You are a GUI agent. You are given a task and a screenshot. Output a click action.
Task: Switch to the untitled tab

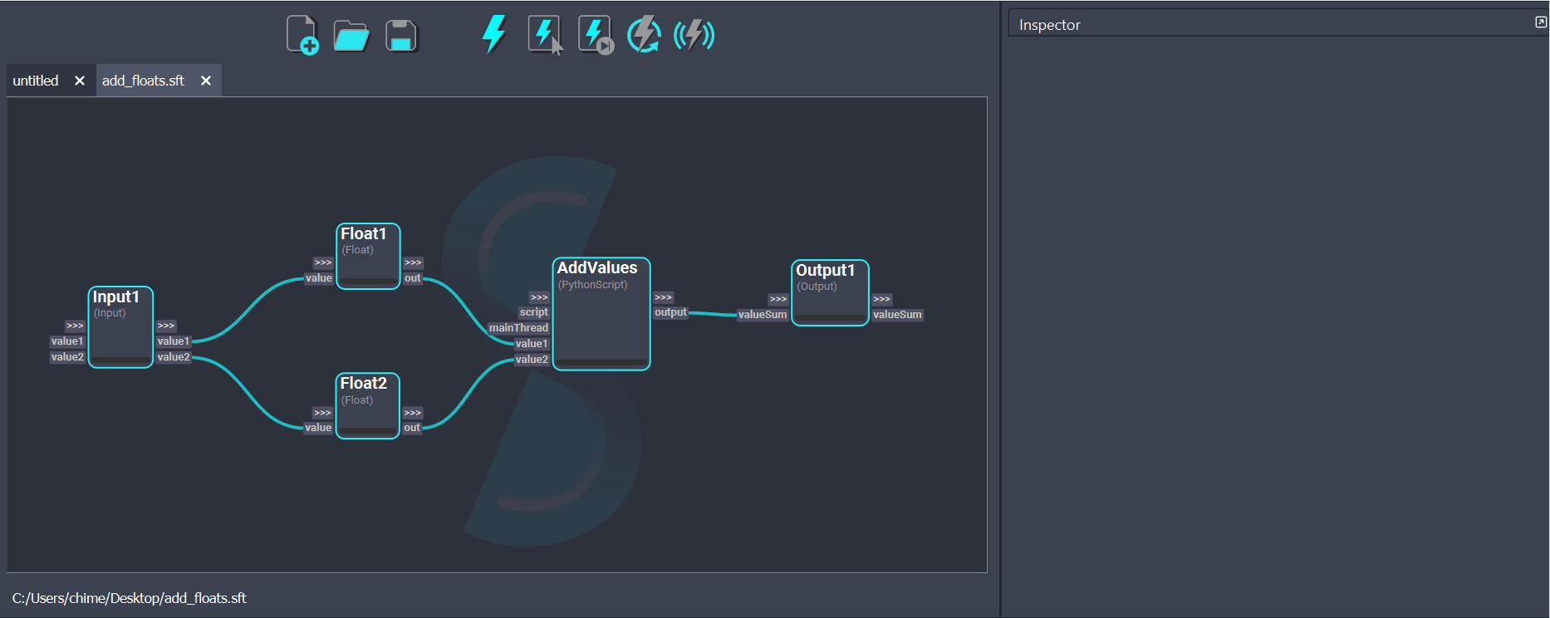tap(36, 81)
